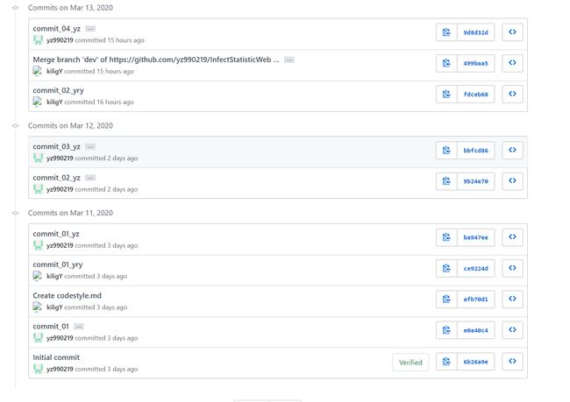Browse repository at commit_01_yz
This screenshot has height=402, width=570.
513,237
